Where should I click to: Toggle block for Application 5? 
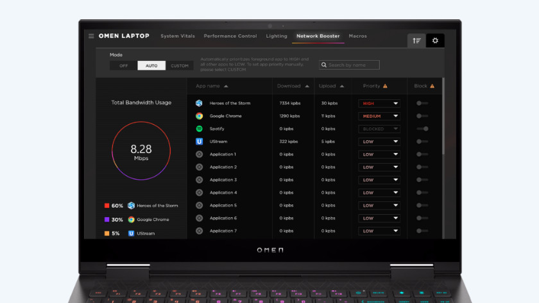422,205
